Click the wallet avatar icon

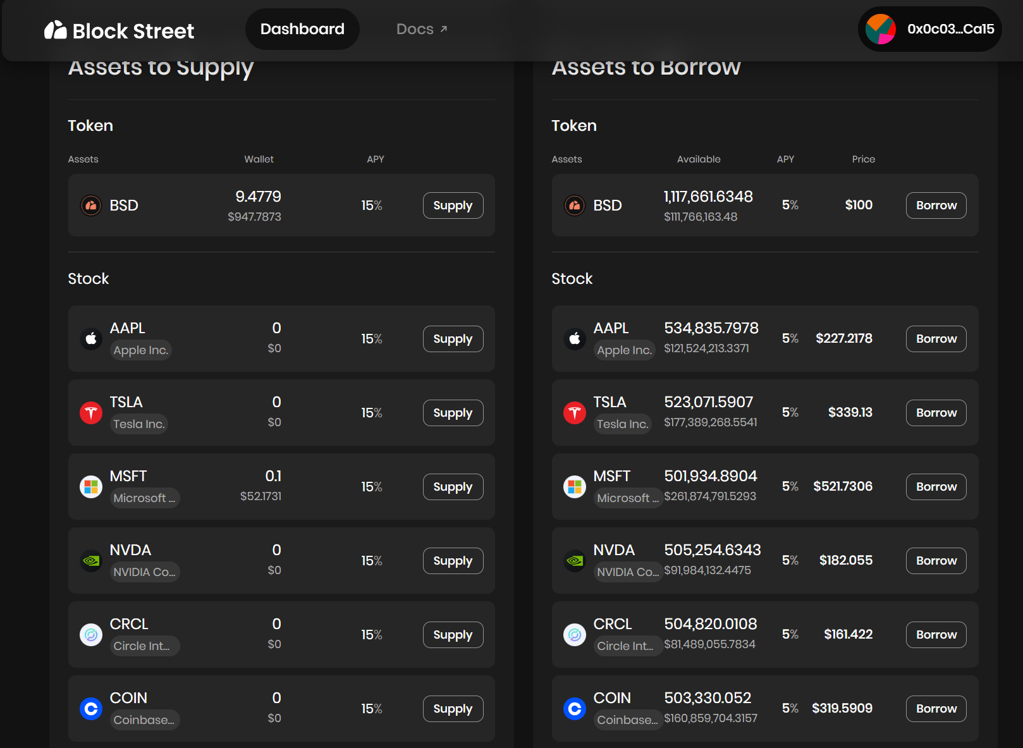tap(880, 29)
